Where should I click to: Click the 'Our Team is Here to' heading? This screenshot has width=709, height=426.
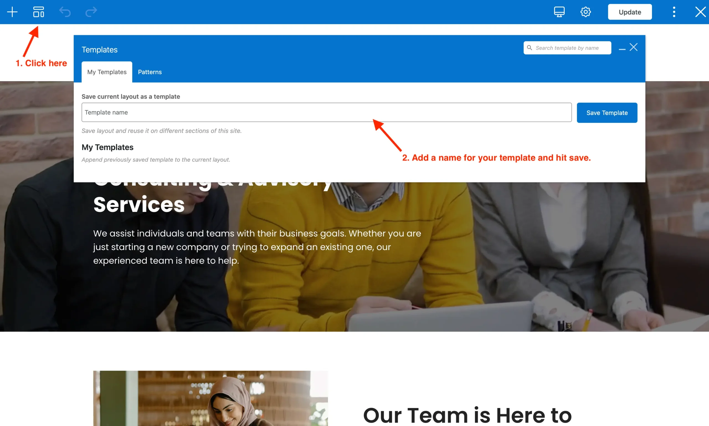[x=467, y=415]
